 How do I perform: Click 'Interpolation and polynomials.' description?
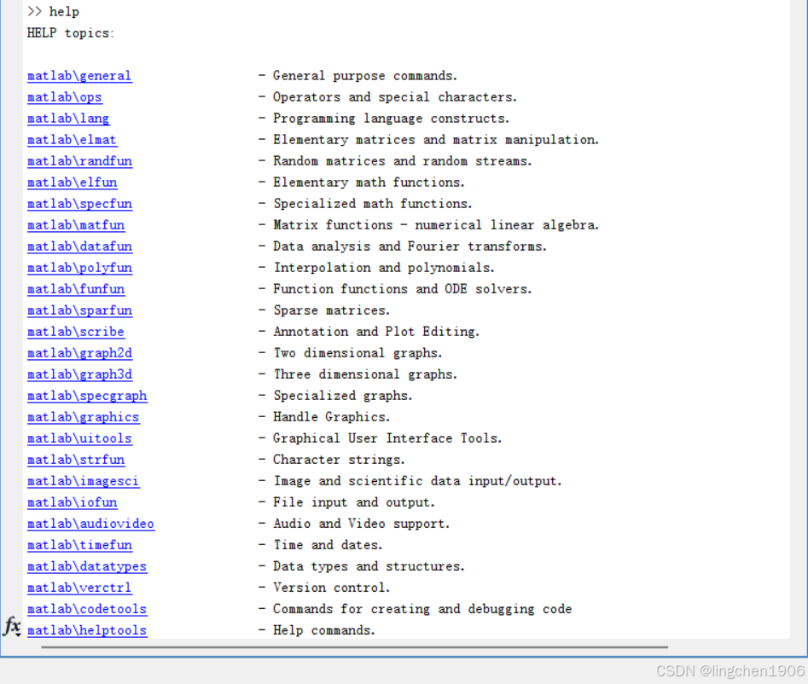tap(384, 268)
